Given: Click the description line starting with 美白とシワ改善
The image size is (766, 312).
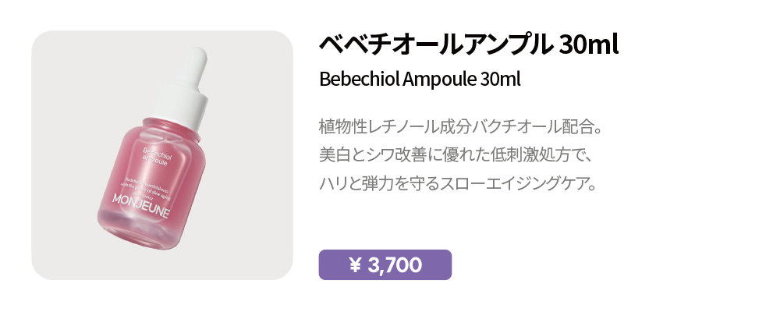Looking at the screenshot, I should click(457, 156).
